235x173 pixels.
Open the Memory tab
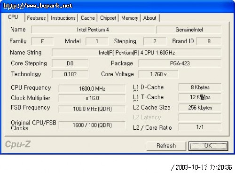point(130,18)
